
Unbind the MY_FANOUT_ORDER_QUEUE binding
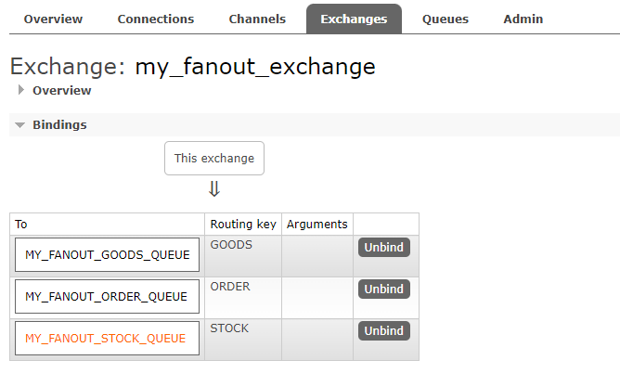pos(384,289)
